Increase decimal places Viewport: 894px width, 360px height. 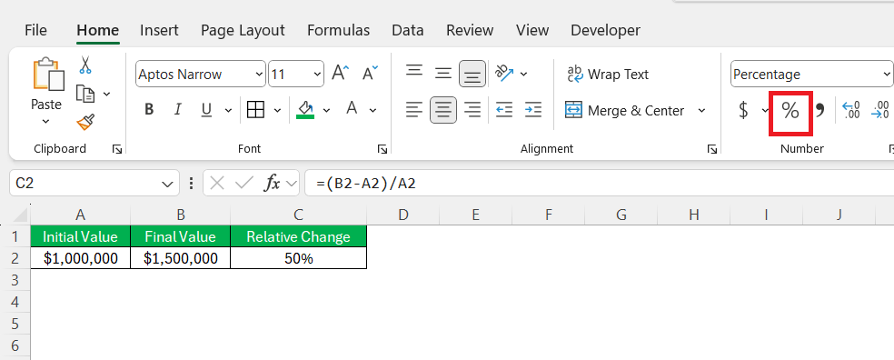[850, 109]
